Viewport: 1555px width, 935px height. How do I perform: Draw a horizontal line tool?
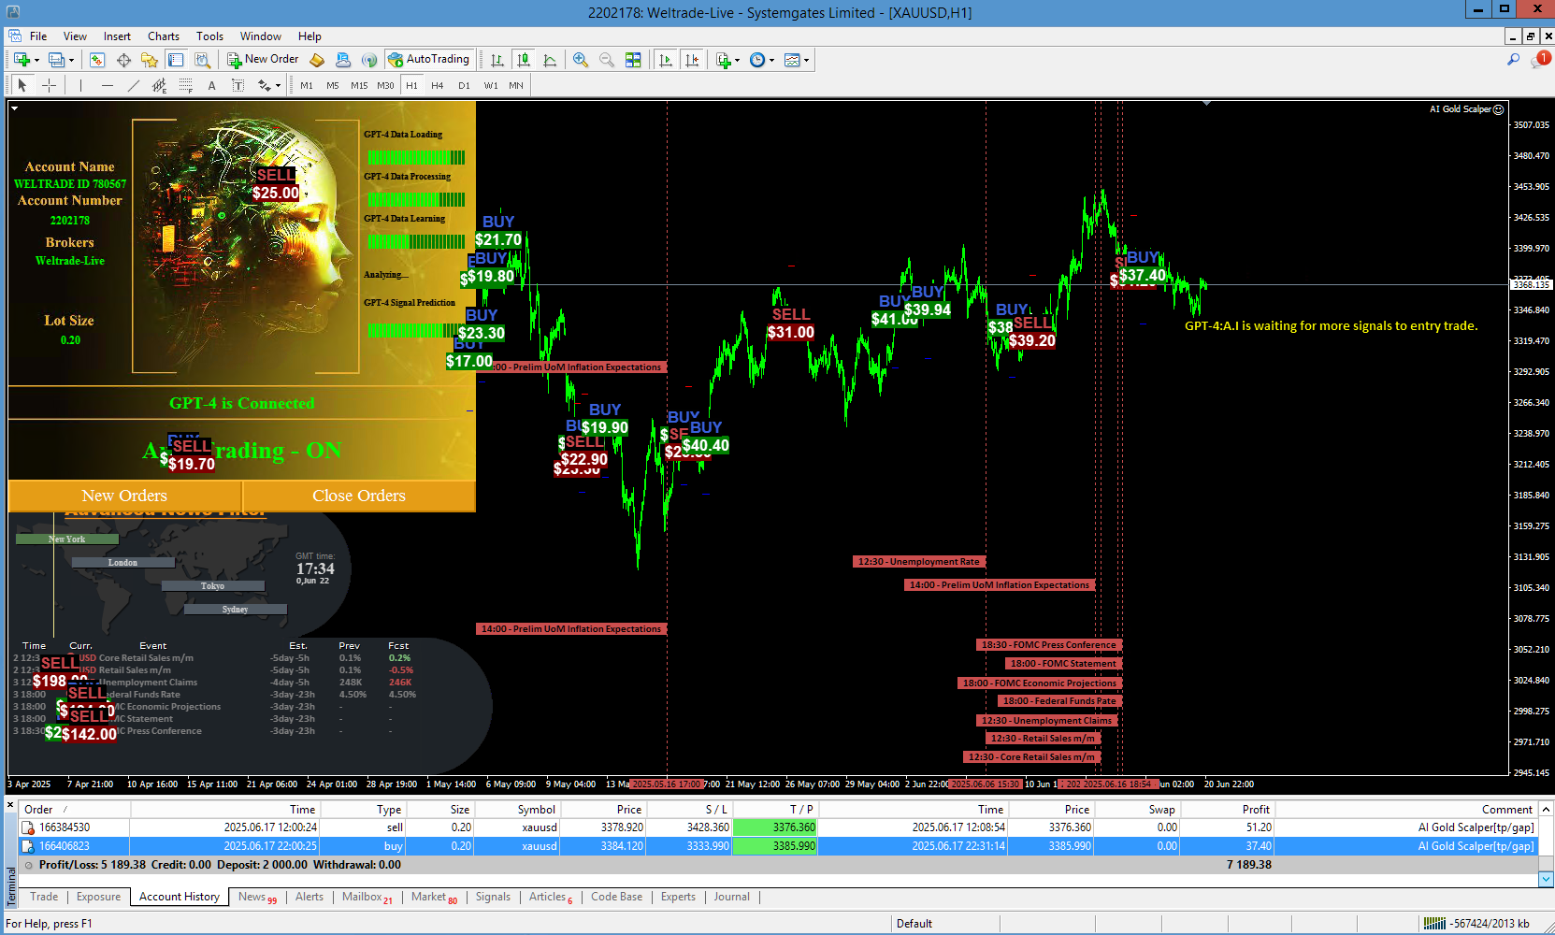(x=108, y=85)
